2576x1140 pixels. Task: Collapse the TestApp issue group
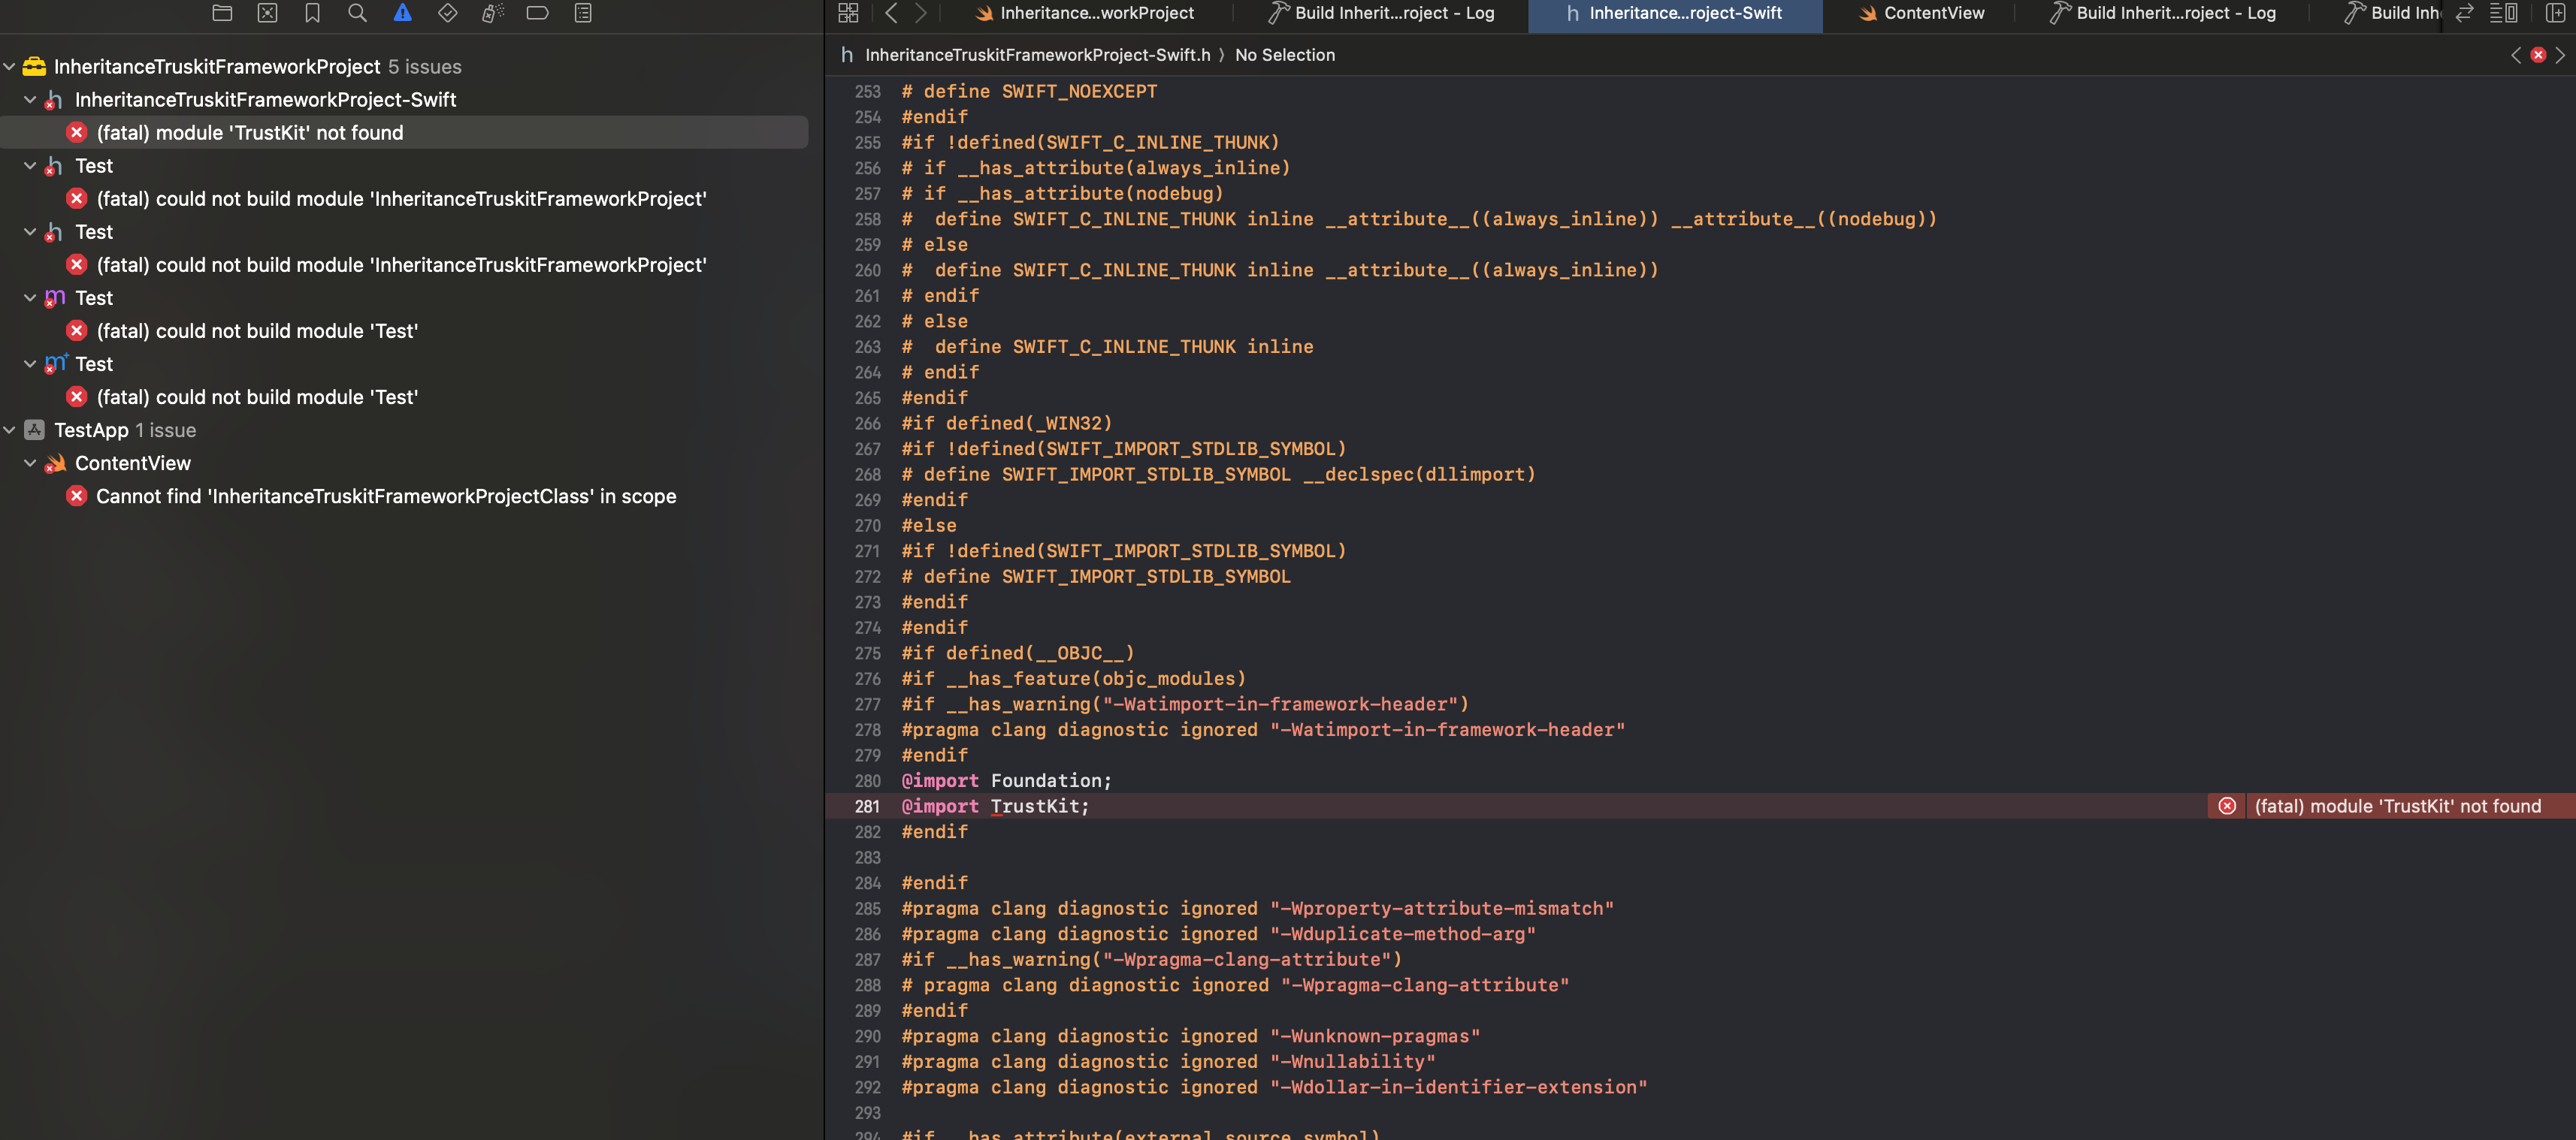pyautogui.click(x=9, y=430)
